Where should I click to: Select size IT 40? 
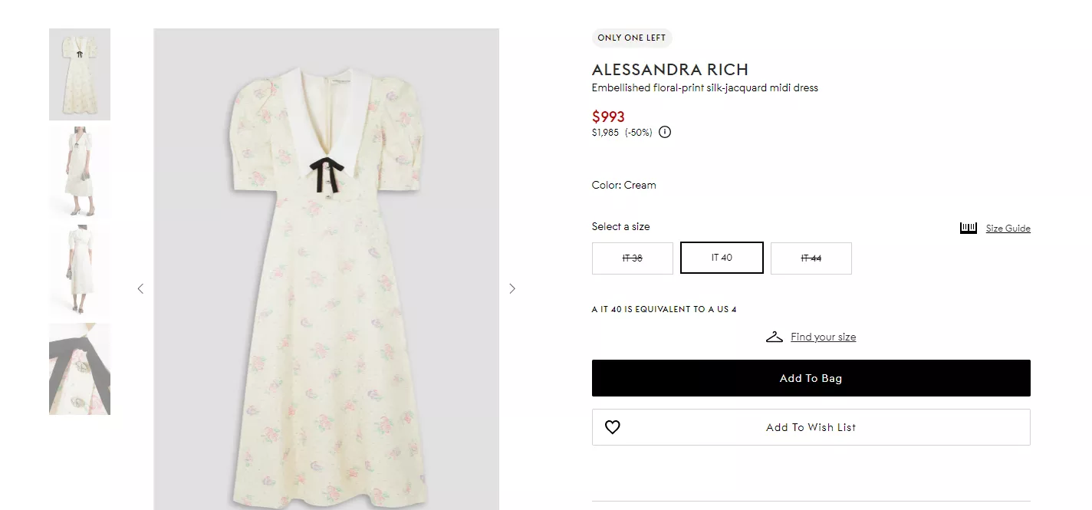pyautogui.click(x=721, y=258)
